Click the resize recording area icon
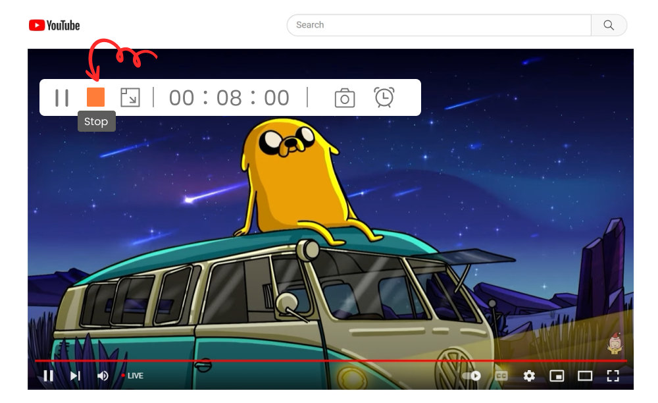The height and width of the screenshot is (403, 658). click(130, 97)
